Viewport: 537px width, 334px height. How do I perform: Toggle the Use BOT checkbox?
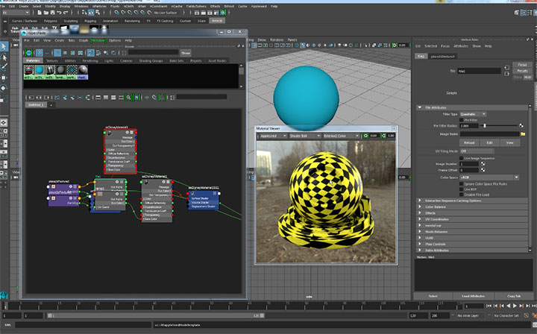pos(462,189)
